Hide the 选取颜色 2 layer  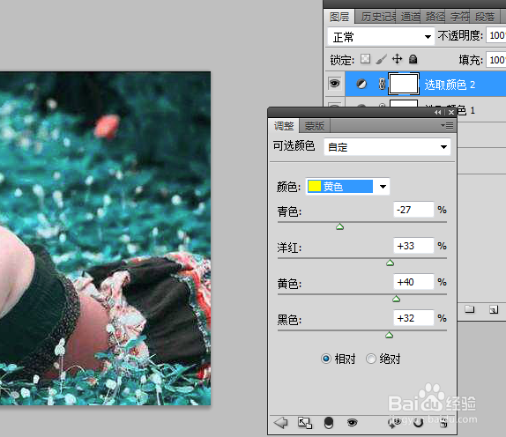point(334,84)
